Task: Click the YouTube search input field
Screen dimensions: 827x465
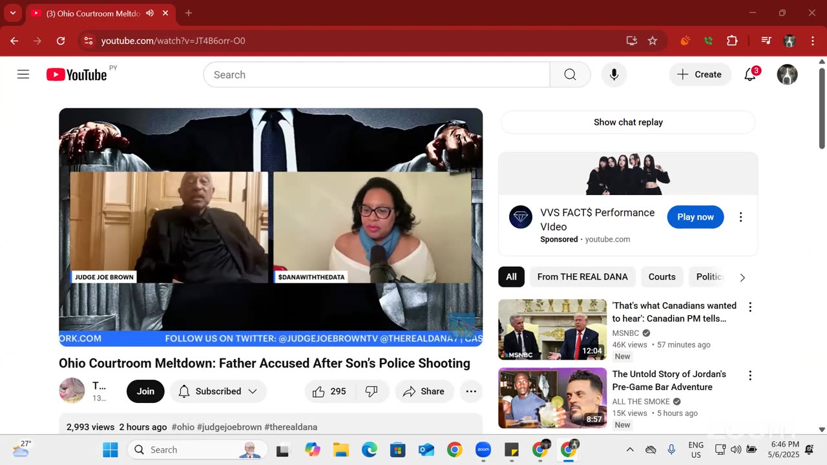Action: pyautogui.click(x=377, y=74)
